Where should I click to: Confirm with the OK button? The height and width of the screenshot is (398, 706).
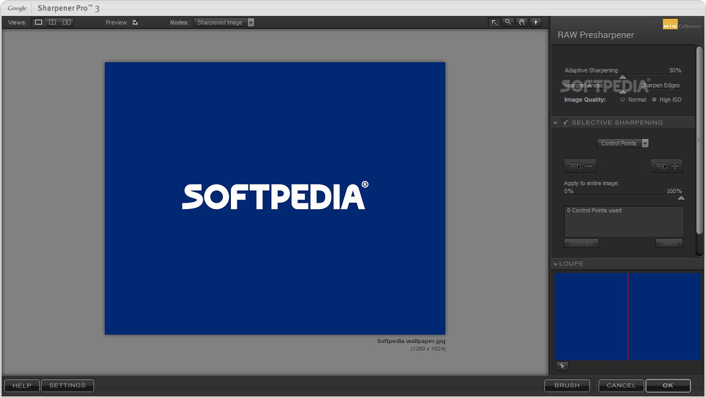coord(668,386)
